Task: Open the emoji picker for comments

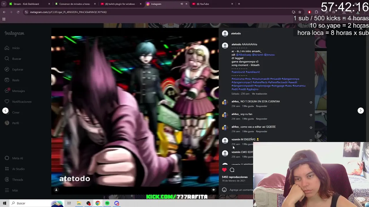Action: [224, 190]
